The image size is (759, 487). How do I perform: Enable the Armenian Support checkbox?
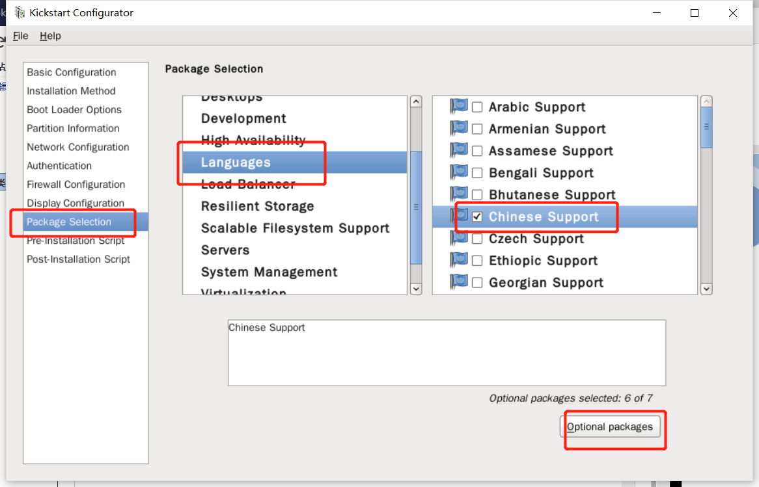tap(477, 129)
